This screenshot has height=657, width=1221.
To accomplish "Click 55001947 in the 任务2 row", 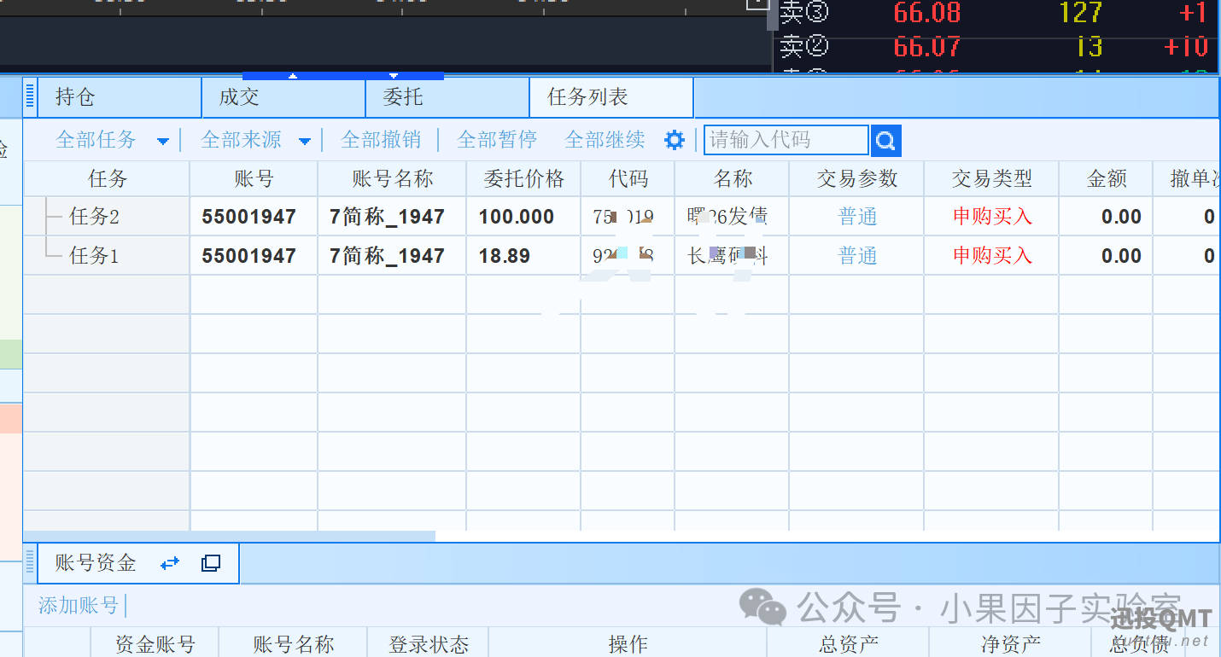I will click(x=248, y=217).
